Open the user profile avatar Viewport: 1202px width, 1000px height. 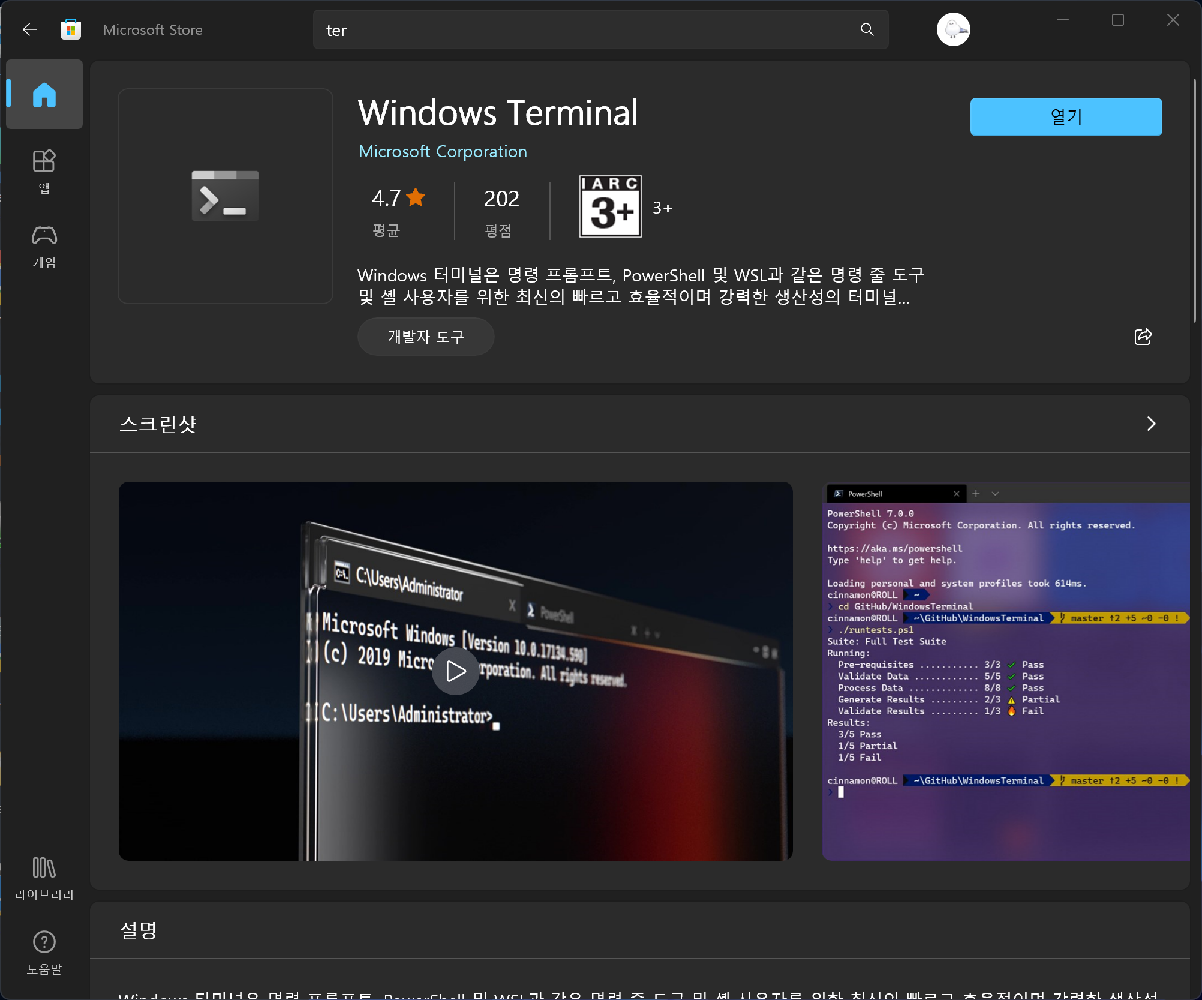point(953,29)
